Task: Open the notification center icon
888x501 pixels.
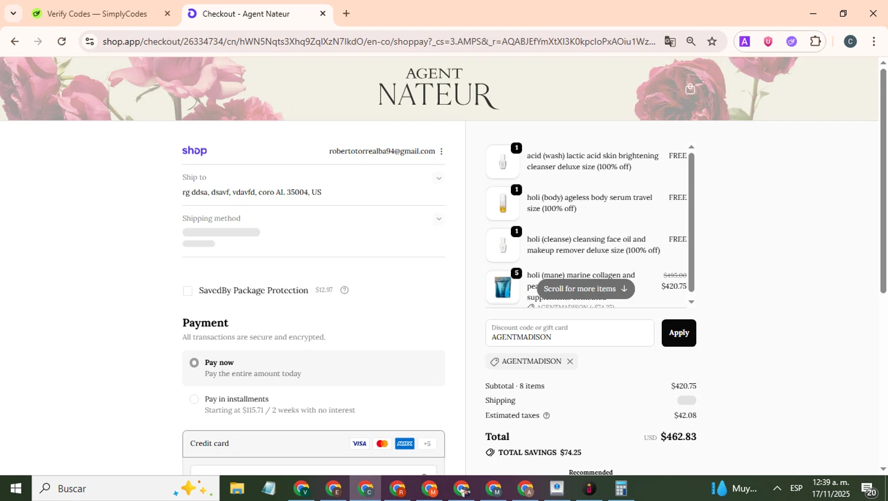Action: pos(870,489)
